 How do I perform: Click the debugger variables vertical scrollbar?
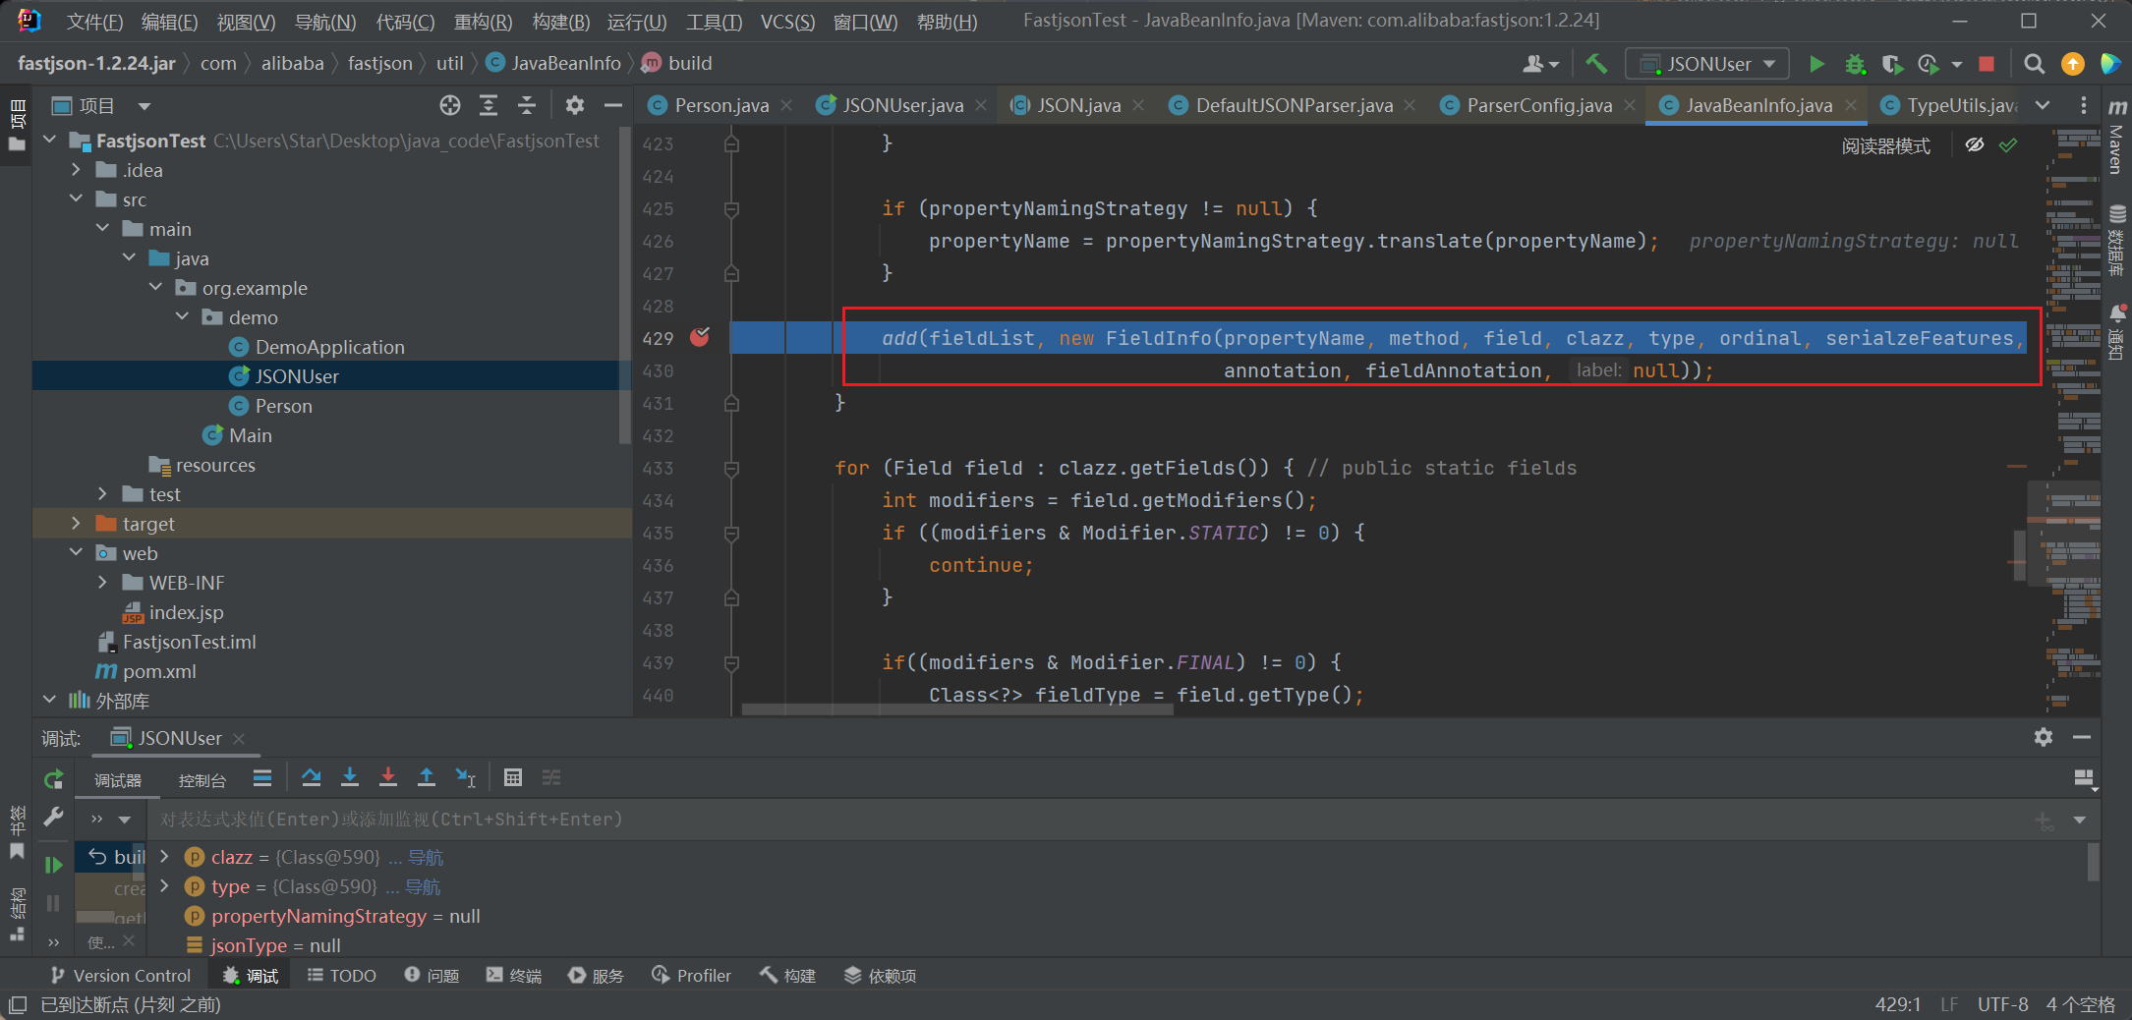pyautogui.click(x=2092, y=862)
